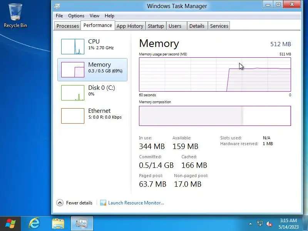The height and width of the screenshot is (231, 308).
Task: Minimize the Task Manager window
Action: pyautogui.click(x=268, y=4)
